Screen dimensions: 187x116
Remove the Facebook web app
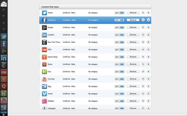pyautogui.click(x=133, y=20)
